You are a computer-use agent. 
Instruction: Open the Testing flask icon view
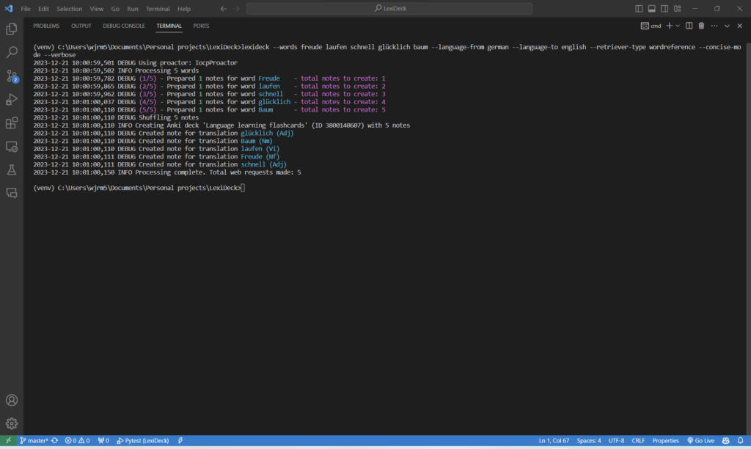12,169
